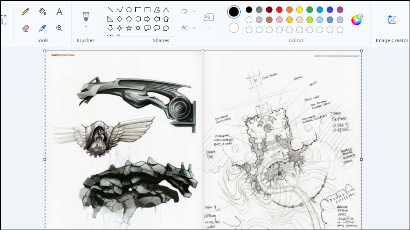Choose the Brushes tool icon
The width and height of the screenshot is (410, 230).
click(x=86, y=16)
